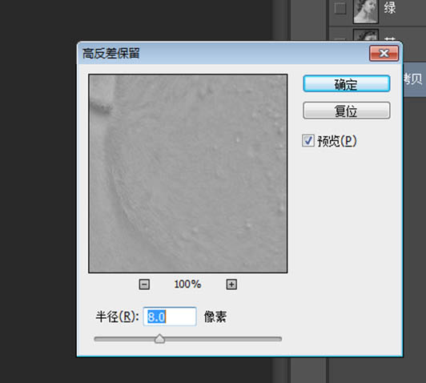
Task: Zoom in the filter preview with plus icon
Action: point(231,284)
